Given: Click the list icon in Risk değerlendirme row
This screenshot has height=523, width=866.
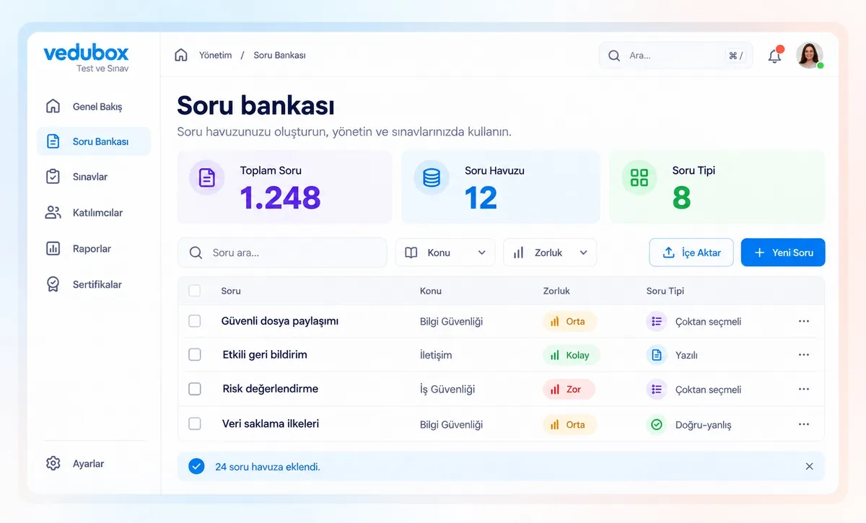Looking at the screenshot, I should (656, 390).
